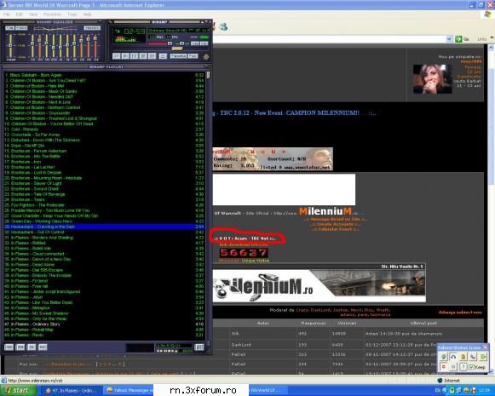The width and height of the screenshot is (495, 396).
Task: Switch to the Yahoo! Messenger taskbar button
Action: [x=129, y=390]
